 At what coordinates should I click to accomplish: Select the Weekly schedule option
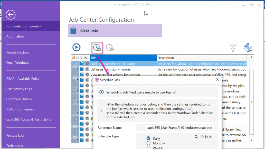(x=148, y=148)
